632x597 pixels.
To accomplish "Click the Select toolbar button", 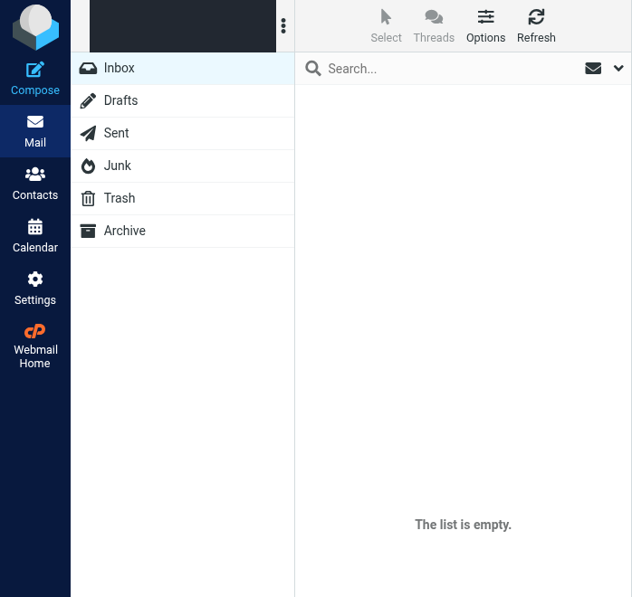I will 386,26.
